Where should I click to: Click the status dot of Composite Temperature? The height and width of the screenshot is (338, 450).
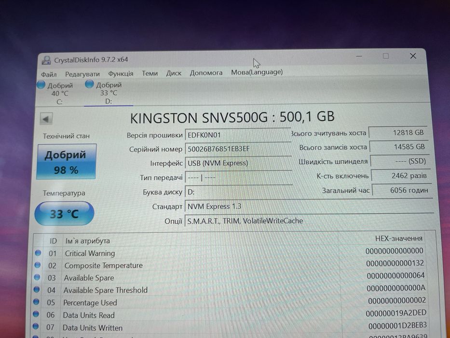coord(38,265)
